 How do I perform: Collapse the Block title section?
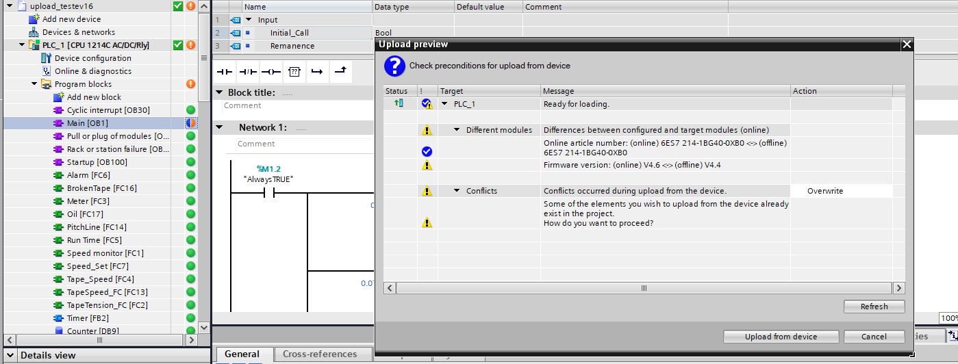tap(219, 92)
